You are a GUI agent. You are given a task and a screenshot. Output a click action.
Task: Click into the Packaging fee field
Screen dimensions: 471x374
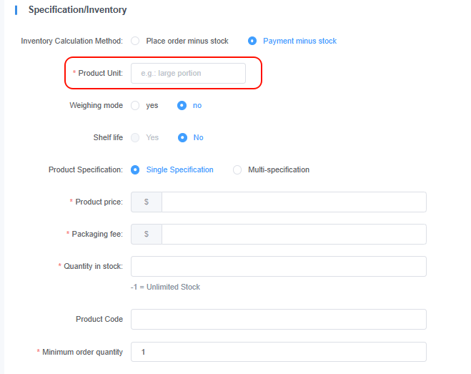[x=293, y=234]
